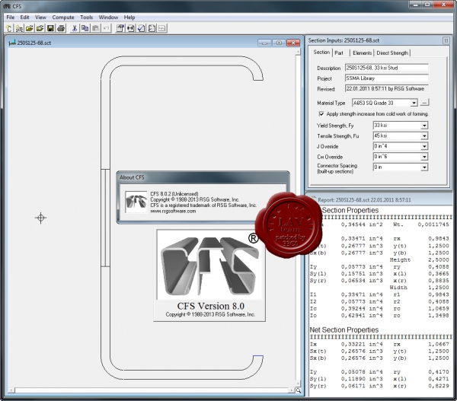Switch to the Section tab
This screenshot has height=401, width=457.
(x=321, y=53)
